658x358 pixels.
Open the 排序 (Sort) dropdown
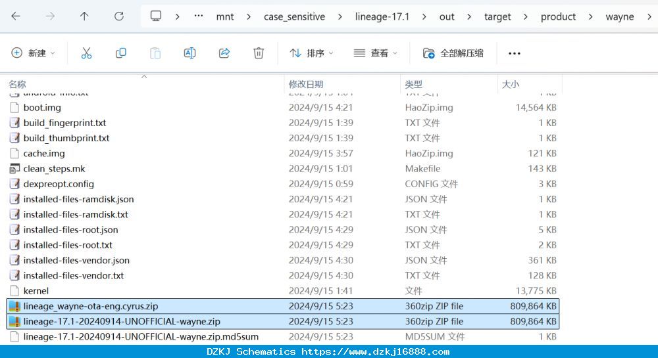(311, 53)
